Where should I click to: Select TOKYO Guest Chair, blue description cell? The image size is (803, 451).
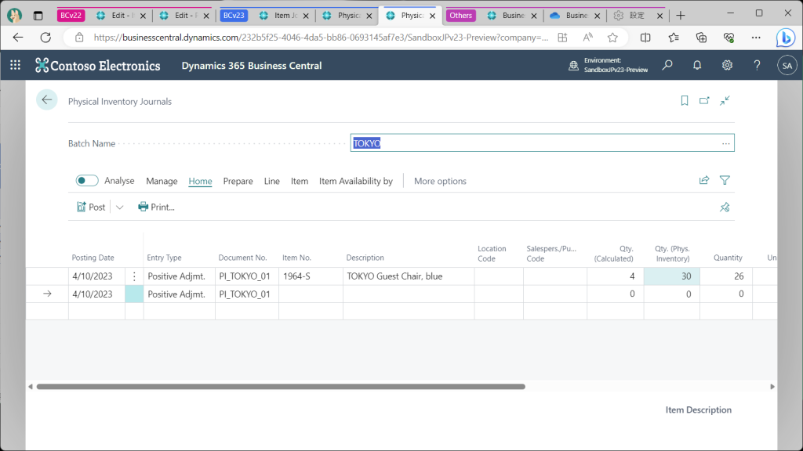tap(409, 276)
